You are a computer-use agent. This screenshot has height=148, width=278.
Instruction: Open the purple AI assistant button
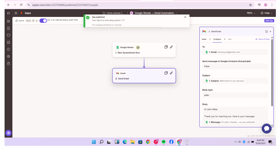pos(9,133)
